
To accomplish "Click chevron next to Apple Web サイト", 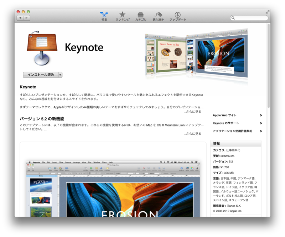I will (261, 115).
